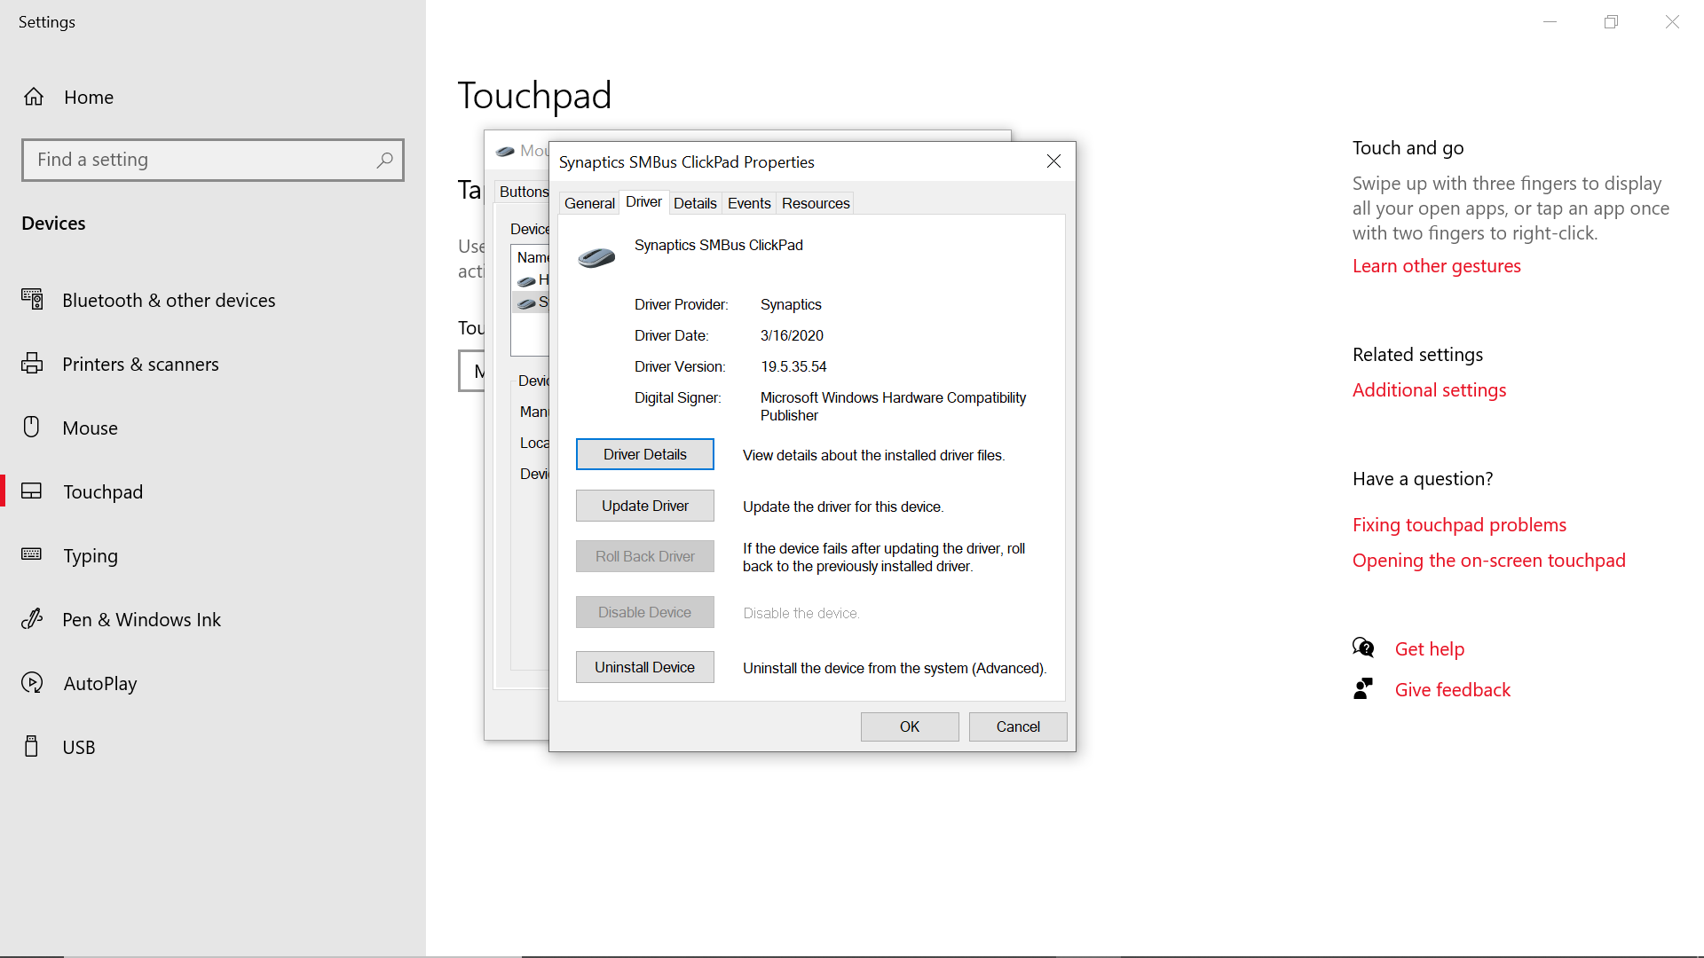The width and height of the screenshot is (1704, 958).
Task: Open the General tab
Action: [x=588, y=202]
